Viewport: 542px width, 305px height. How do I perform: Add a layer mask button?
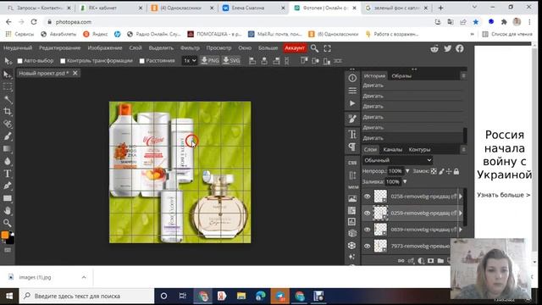431,261
